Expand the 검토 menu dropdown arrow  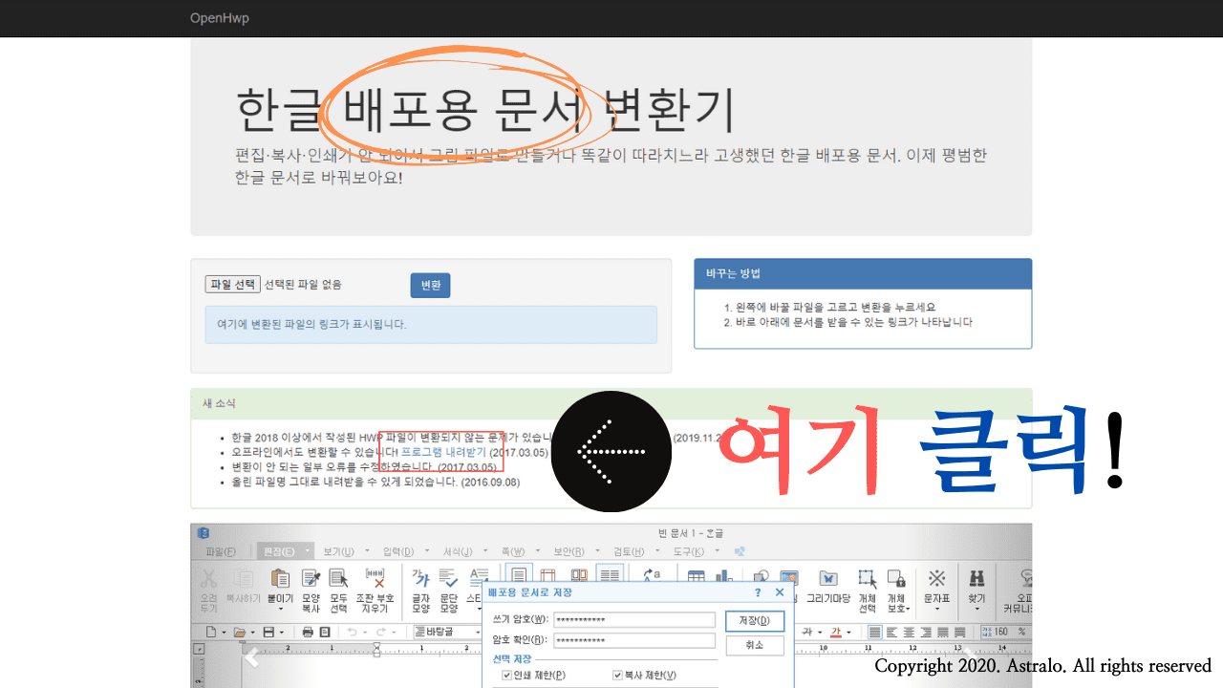[657, 551]
